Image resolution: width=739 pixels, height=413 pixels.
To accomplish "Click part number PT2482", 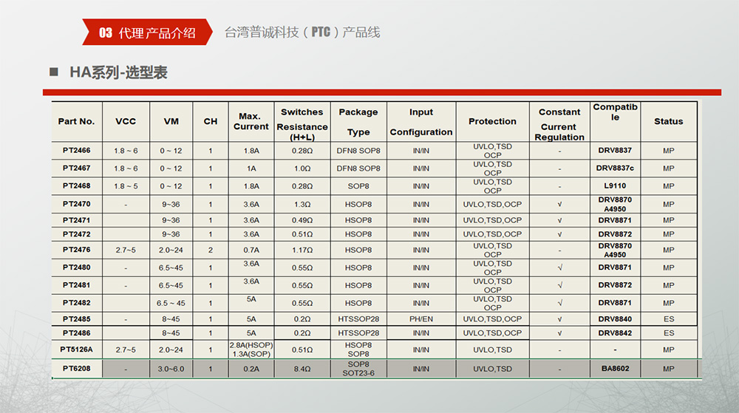I will click(76, 303).
